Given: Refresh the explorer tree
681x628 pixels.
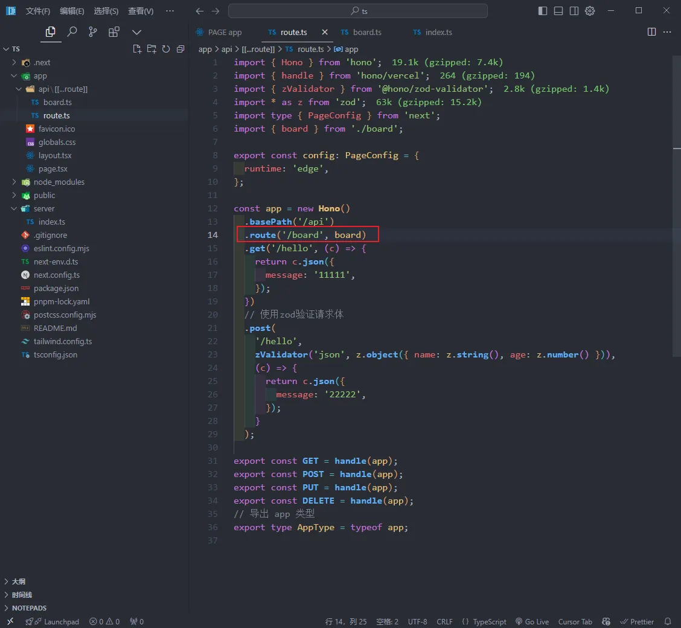Looking at the screenshot, I should click(x=166, y=49).
